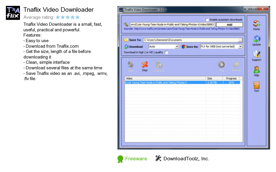The image size is (276, 172).
Task: Click the Home icon in the sidebar
Action: pos(256,23)
